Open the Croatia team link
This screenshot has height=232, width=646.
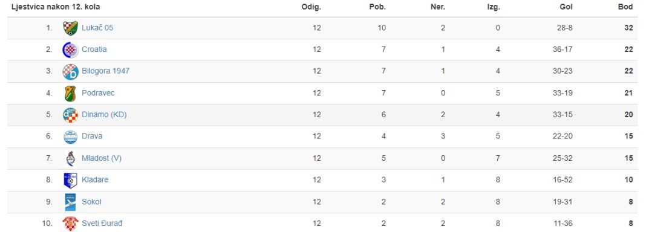94,50
